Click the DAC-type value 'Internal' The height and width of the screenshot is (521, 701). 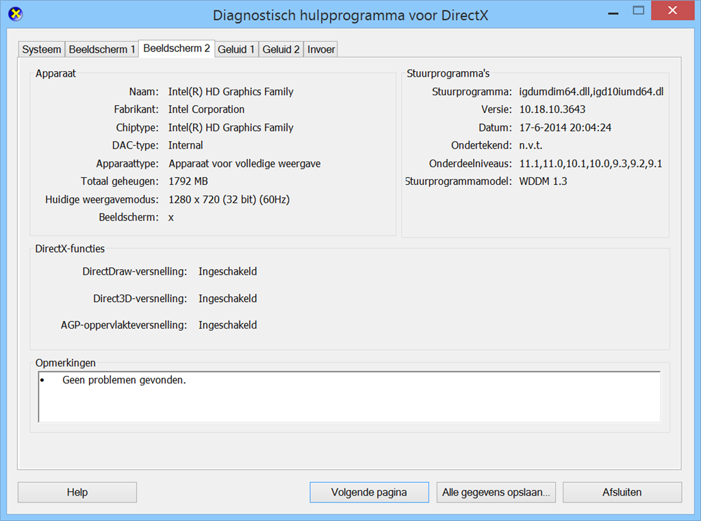[186, 145]
